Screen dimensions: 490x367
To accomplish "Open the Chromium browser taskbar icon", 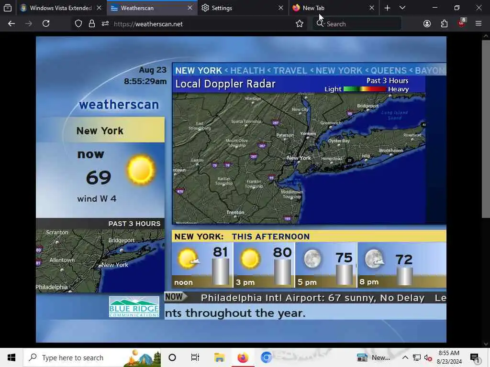I will pos(266,357).
